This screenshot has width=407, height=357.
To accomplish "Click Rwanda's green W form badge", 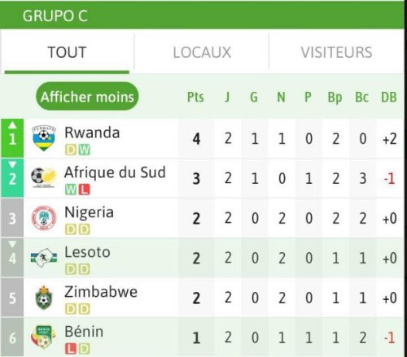I will click(85, 150).
